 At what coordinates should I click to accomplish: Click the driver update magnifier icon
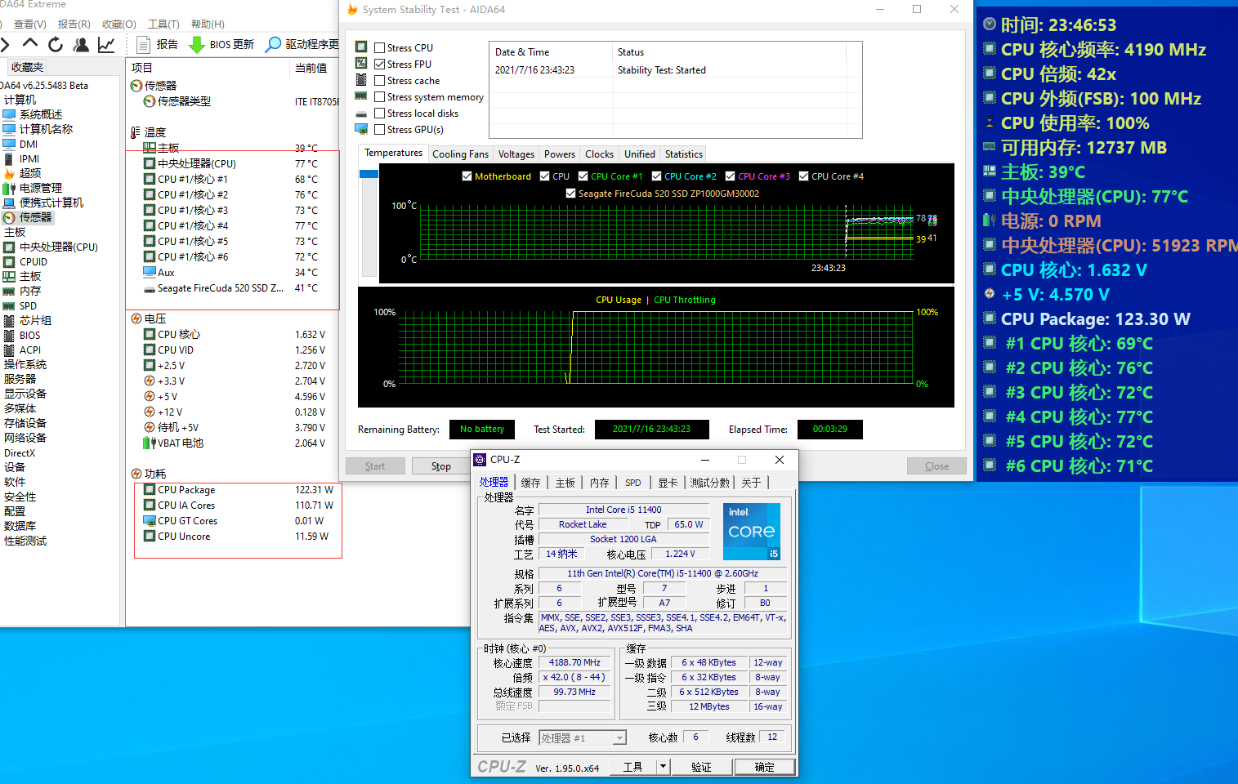point(274,44)
